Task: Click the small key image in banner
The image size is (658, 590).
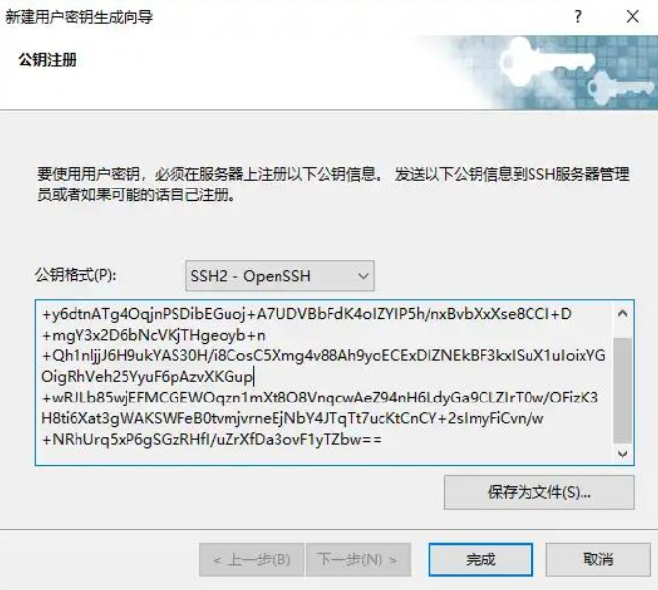Action: [x=619, y=89]
